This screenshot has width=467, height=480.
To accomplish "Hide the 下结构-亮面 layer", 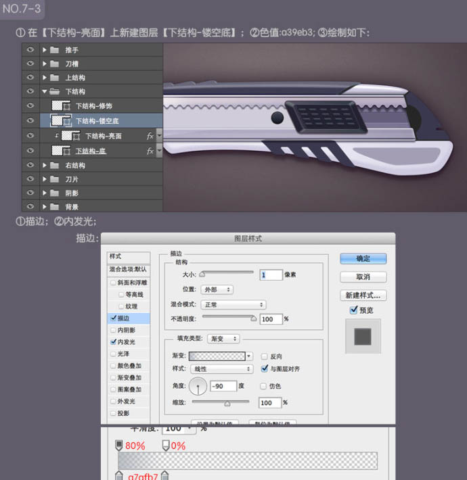I will coord(30,135).
